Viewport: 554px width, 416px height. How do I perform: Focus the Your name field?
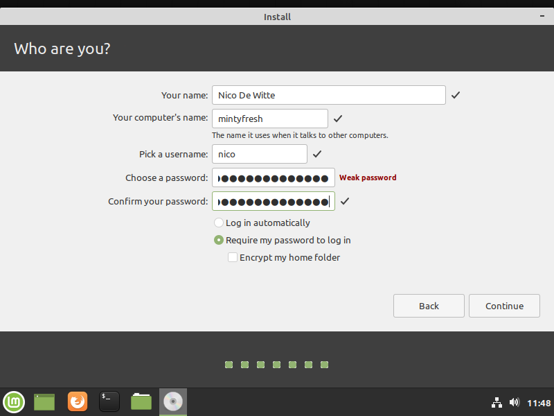[328, 95]
